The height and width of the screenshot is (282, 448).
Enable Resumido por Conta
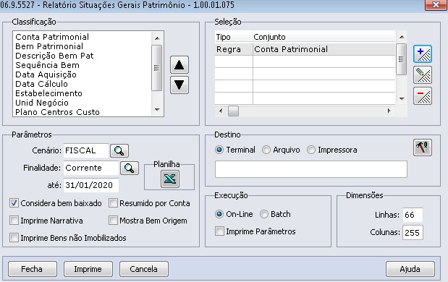pyautogui.click(x=113, y=203)
